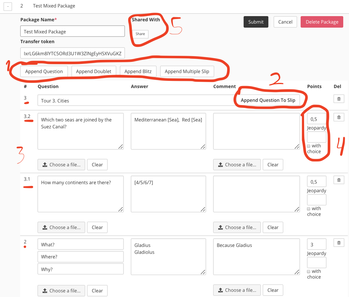The height and width of the screenshot is (297, 349).
Task: Delete Tour 3 Cities slip with trash icon
Action: tap(339, 99)
